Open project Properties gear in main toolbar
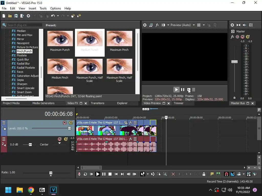The width and height of the screenshot is (262, 196). 28,16
